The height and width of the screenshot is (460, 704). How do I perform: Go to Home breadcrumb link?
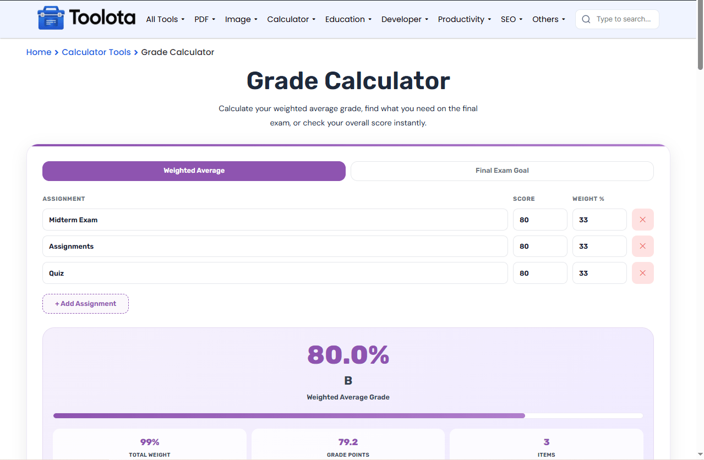(39, 52)
